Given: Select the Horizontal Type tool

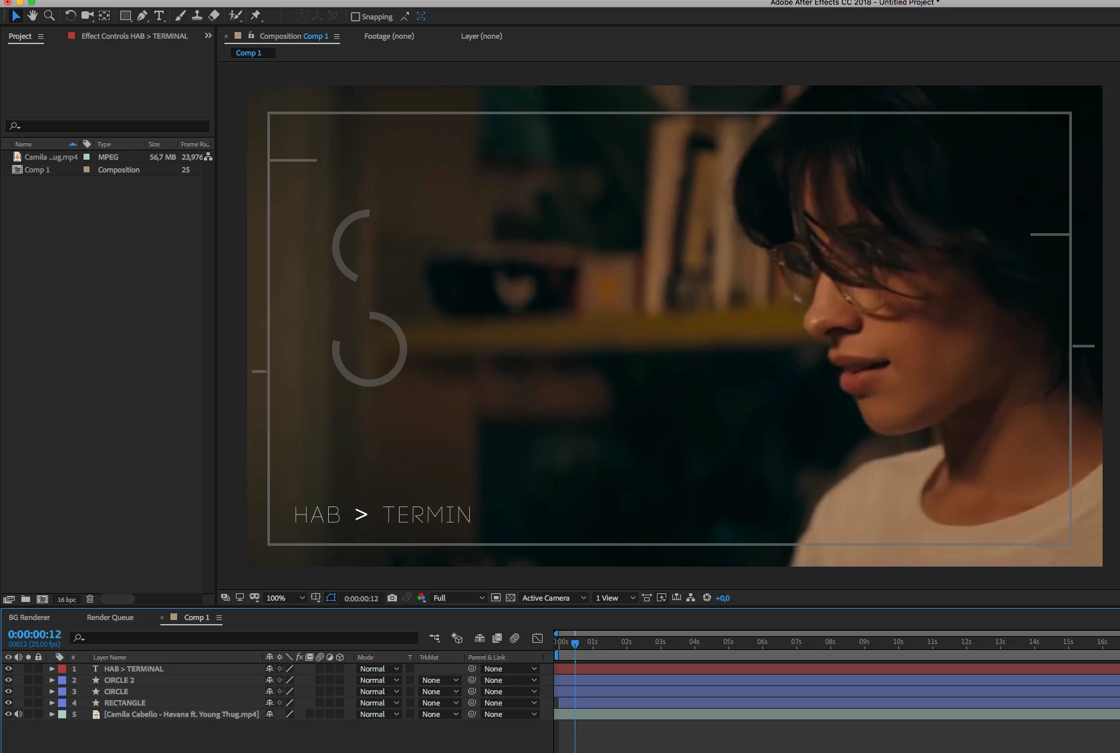Looking at the screenshot, I should tap(159, 15).
